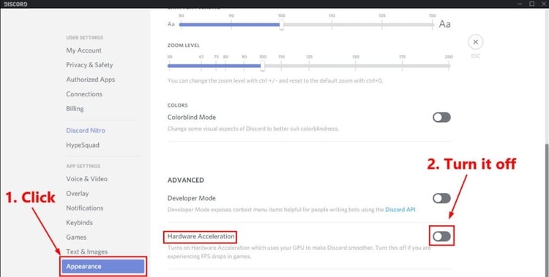Open Privacy & Safety settings

point(89,65)
